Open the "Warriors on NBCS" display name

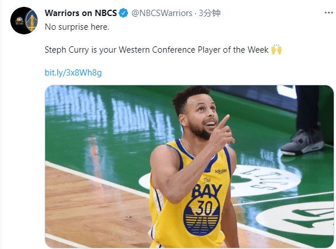[x=81, y=13]
